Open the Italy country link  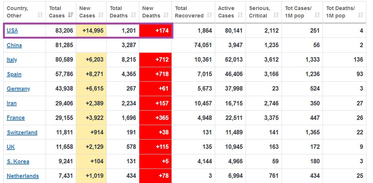(12, 59)
